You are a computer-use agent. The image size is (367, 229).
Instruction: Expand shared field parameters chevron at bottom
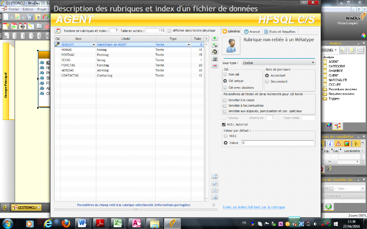pos(214,205)
